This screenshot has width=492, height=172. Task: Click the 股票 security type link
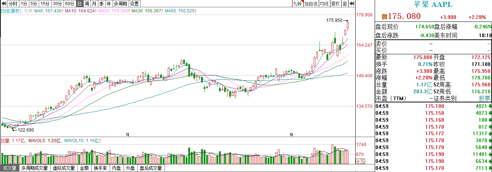pos(485,98)
